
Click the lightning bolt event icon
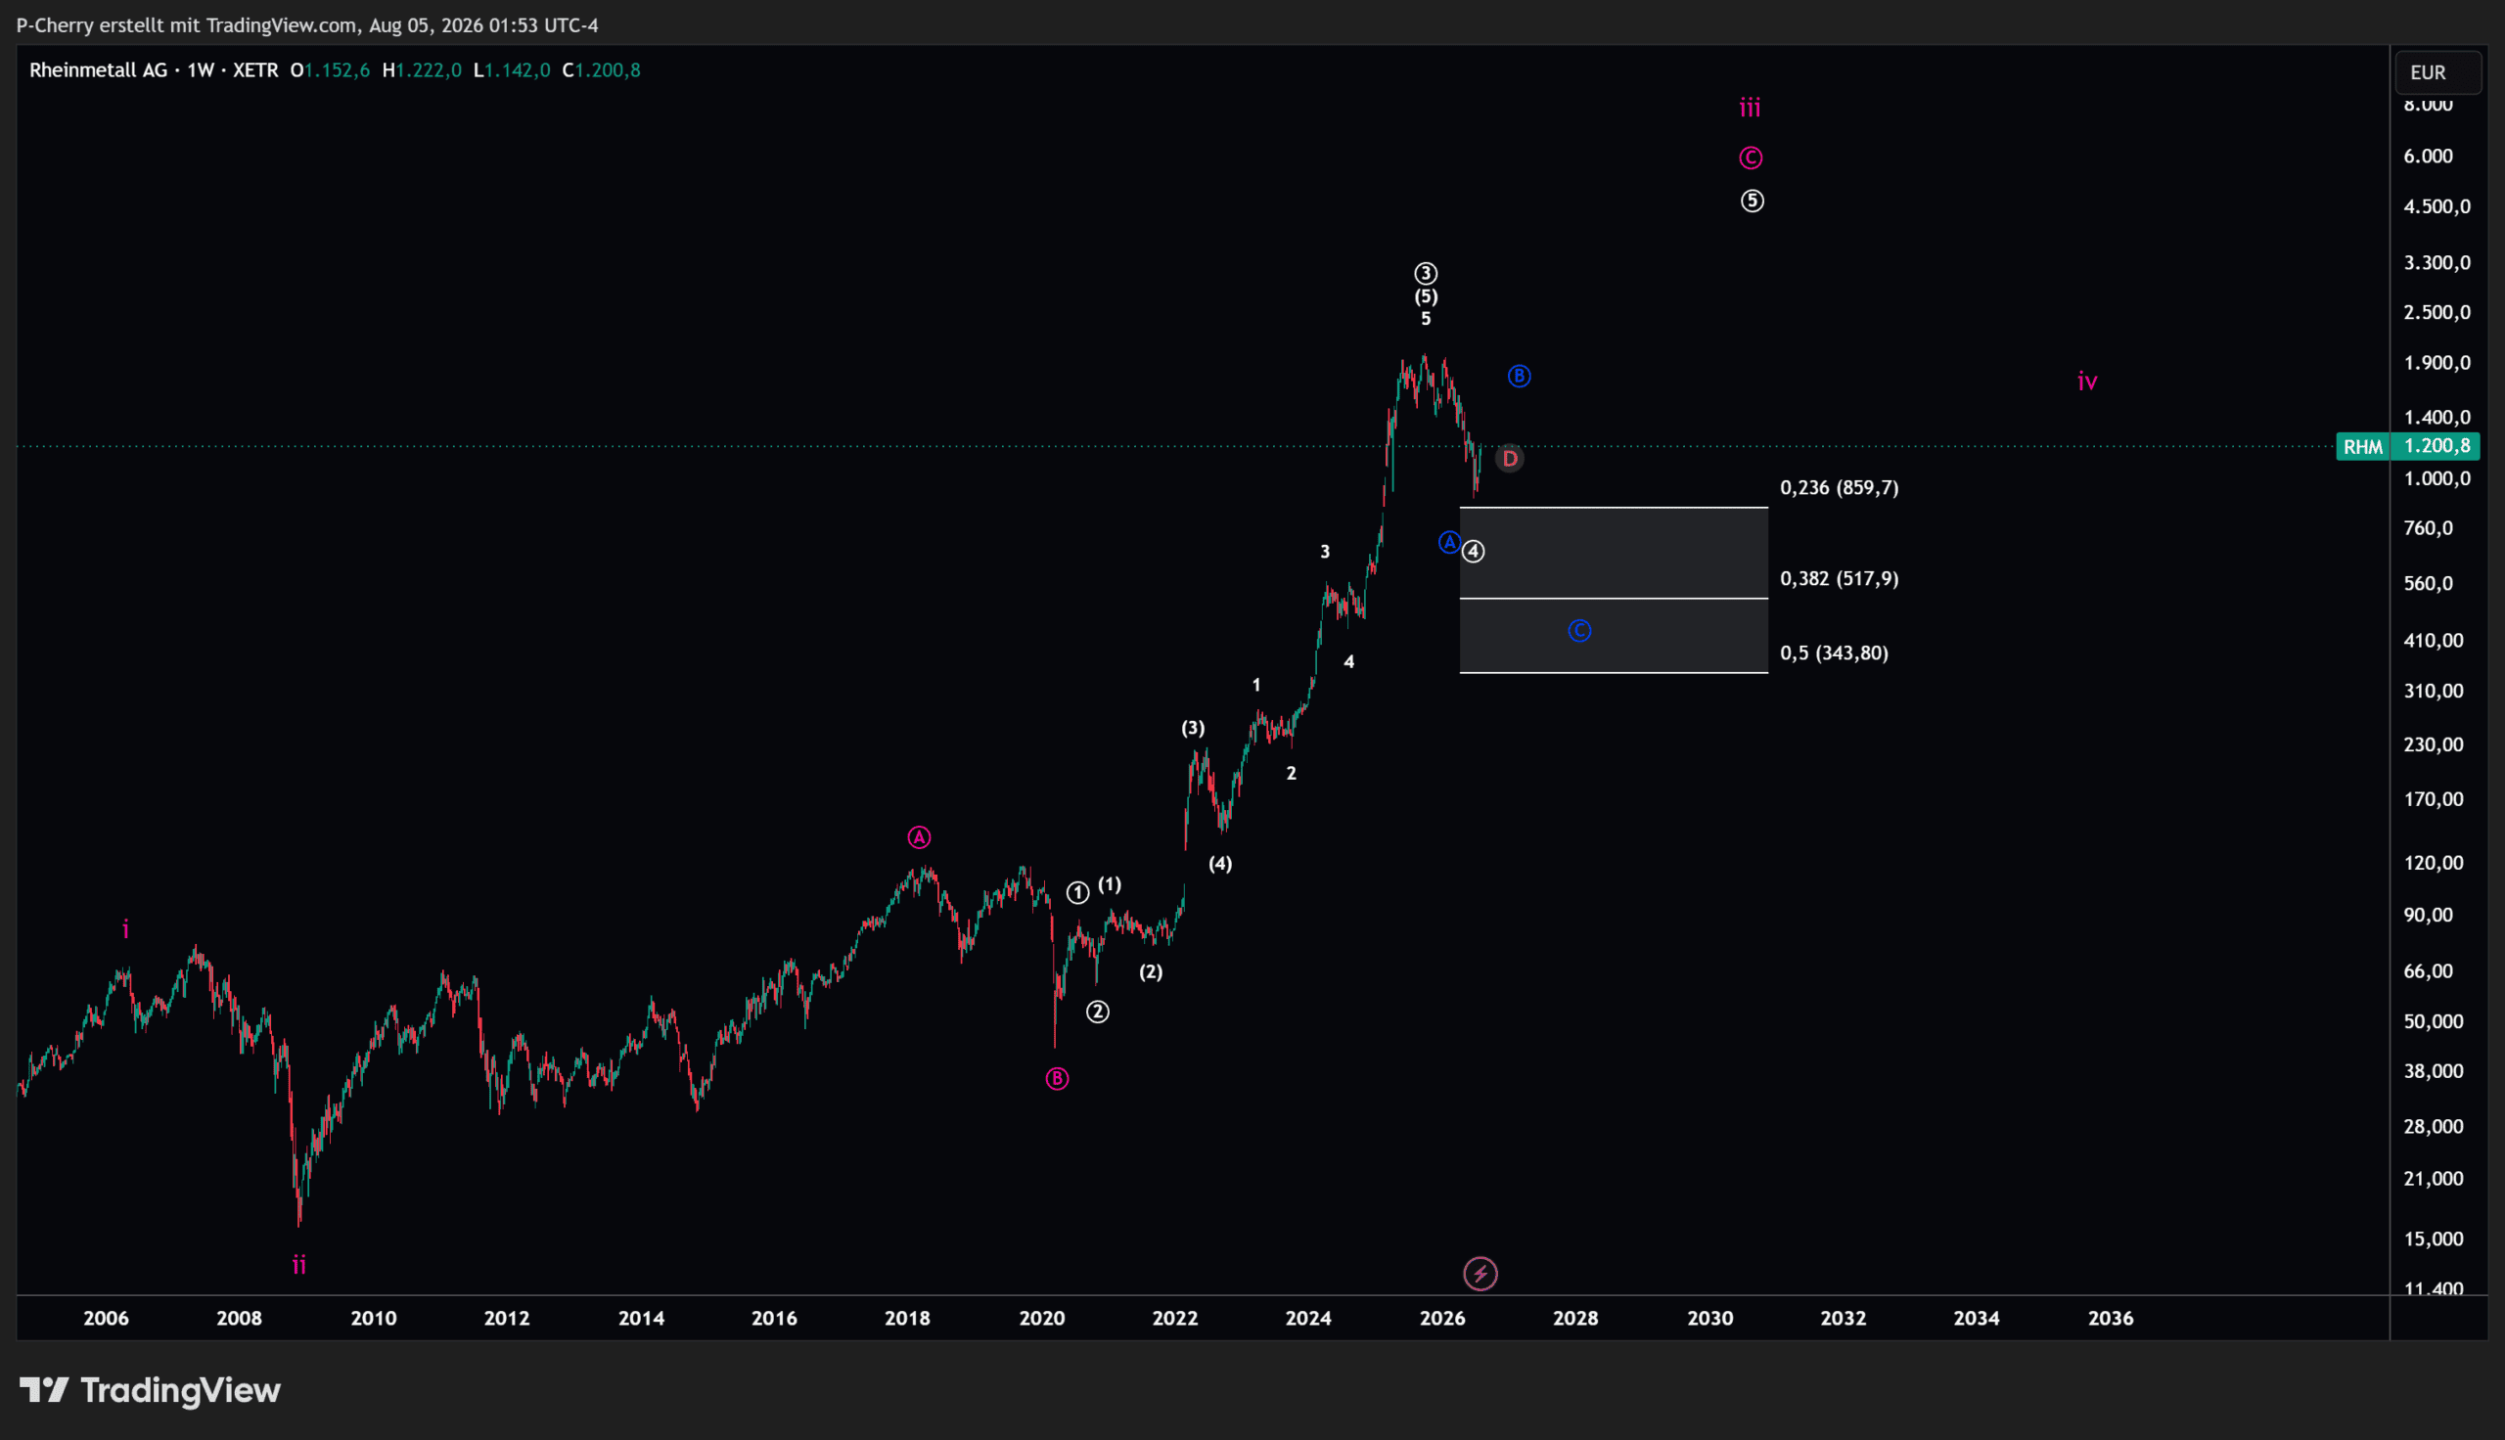click(1480, 1274)
